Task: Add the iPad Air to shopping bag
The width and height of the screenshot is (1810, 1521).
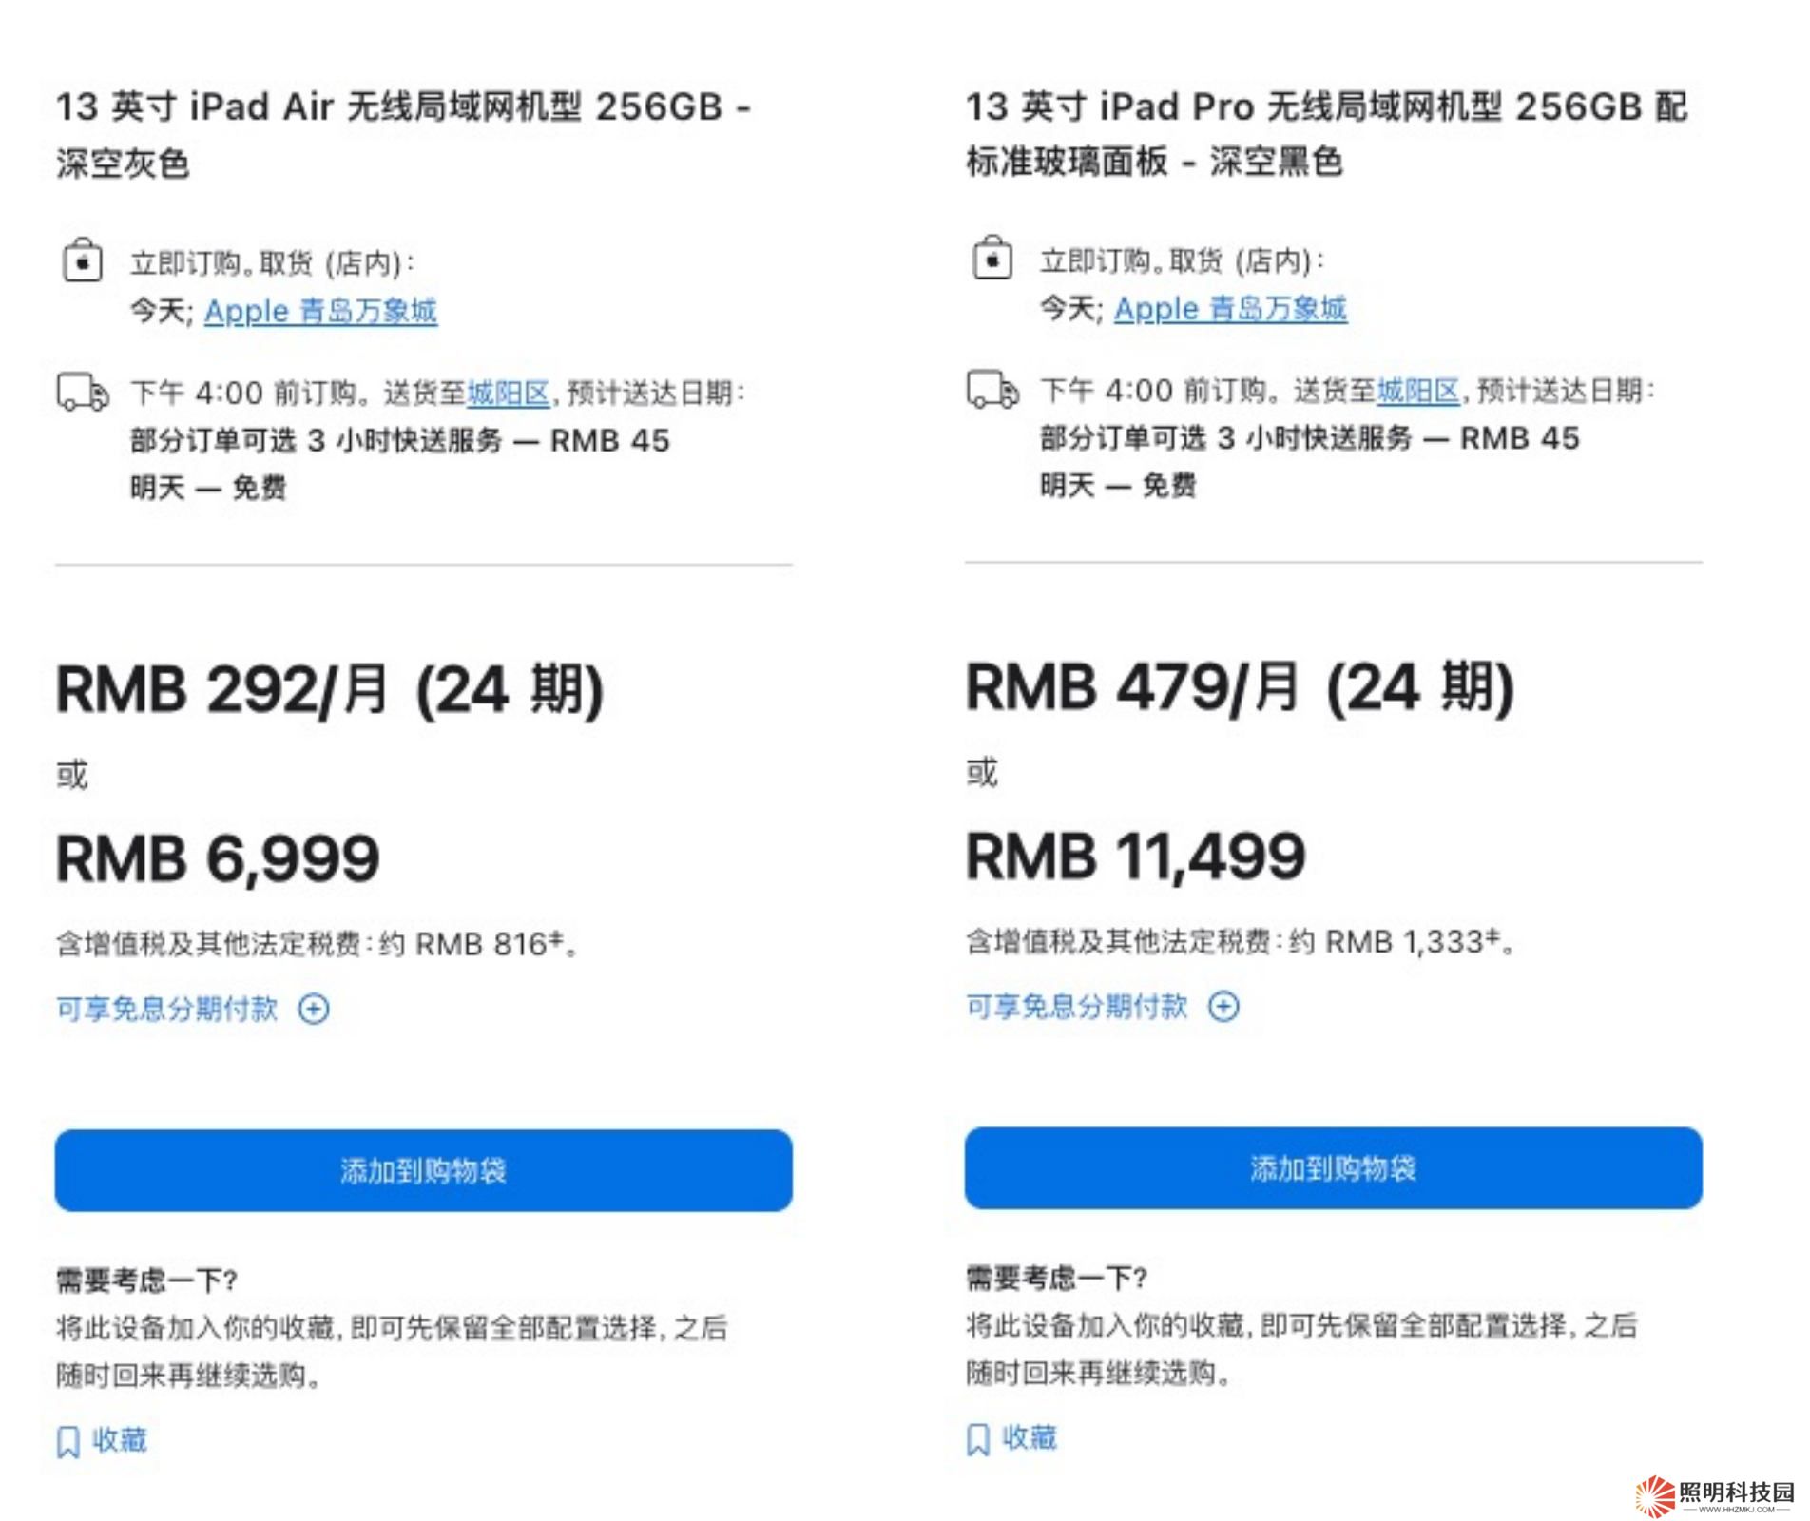Action: [423, 1170]
